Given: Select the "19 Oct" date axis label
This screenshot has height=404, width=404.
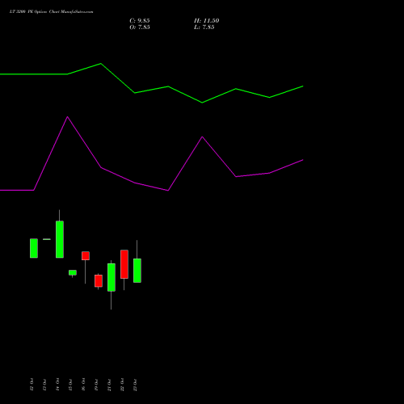Looking at the screenshot, I should click(96, 385).
